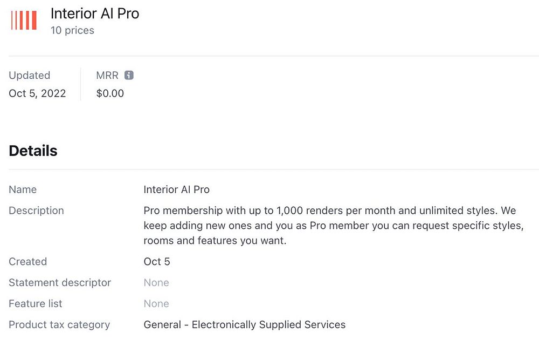
Task: Click the Updated date Oct 5, 2022
Action: pos(37,93)
